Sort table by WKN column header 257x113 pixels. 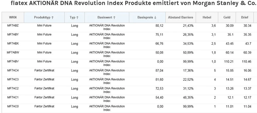point(13,17)
